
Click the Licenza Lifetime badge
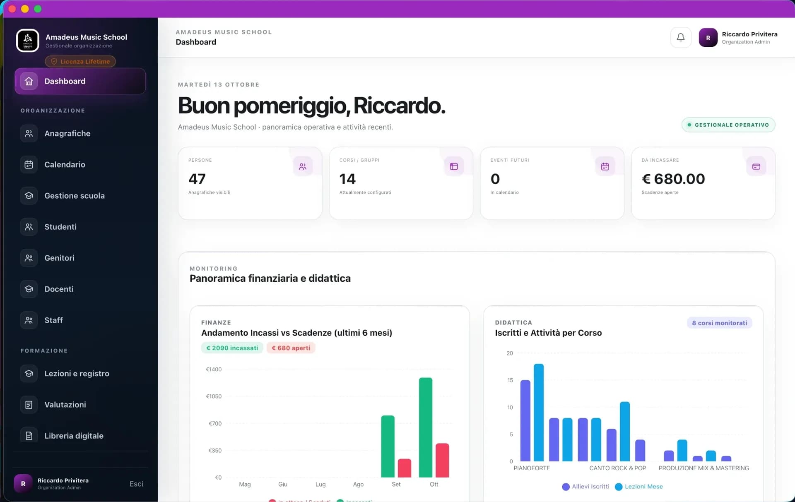tap(80, 61)
